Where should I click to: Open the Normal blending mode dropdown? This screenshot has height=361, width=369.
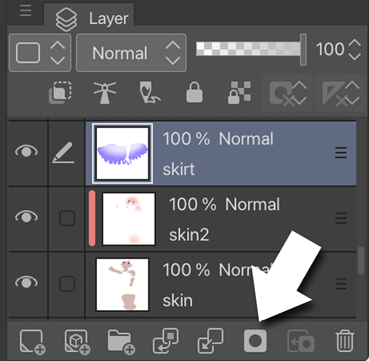131,53
